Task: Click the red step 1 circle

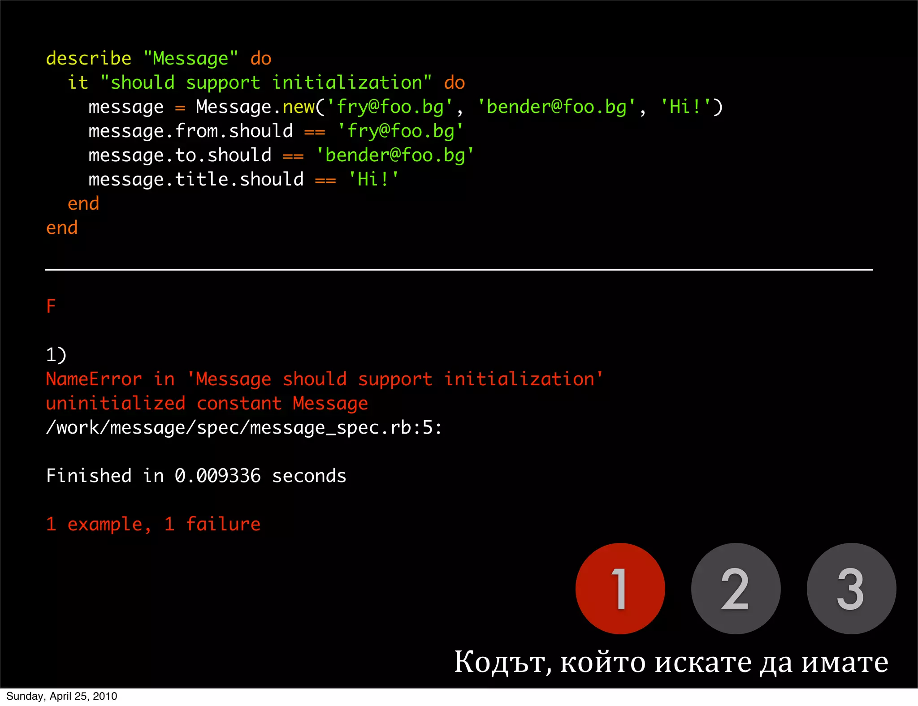Action: (x=620, y=588)
